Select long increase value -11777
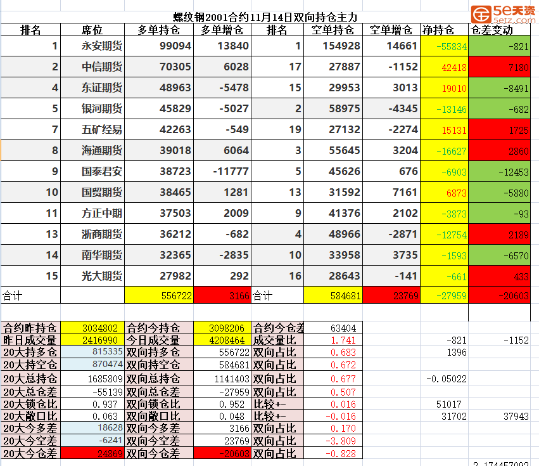The height and width of the screenshot is (466, 539). coord(222,171)
